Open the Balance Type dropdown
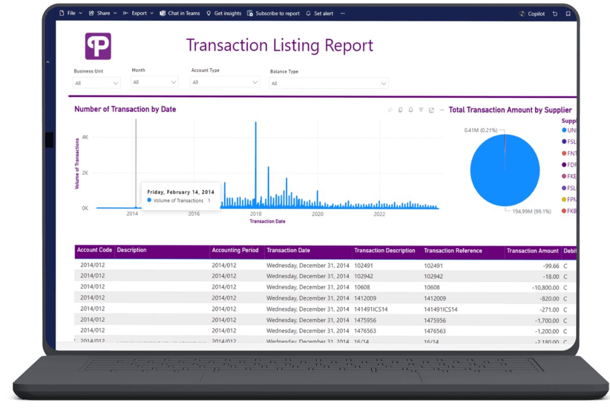This screenshot has width=610, height=409. point(329,83)
